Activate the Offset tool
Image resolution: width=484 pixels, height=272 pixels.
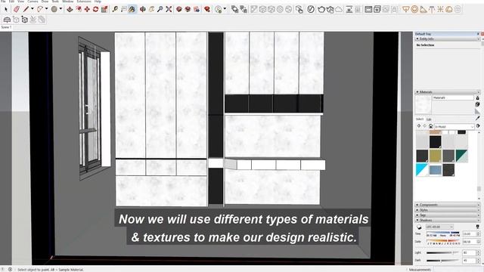tap(79, 9)
